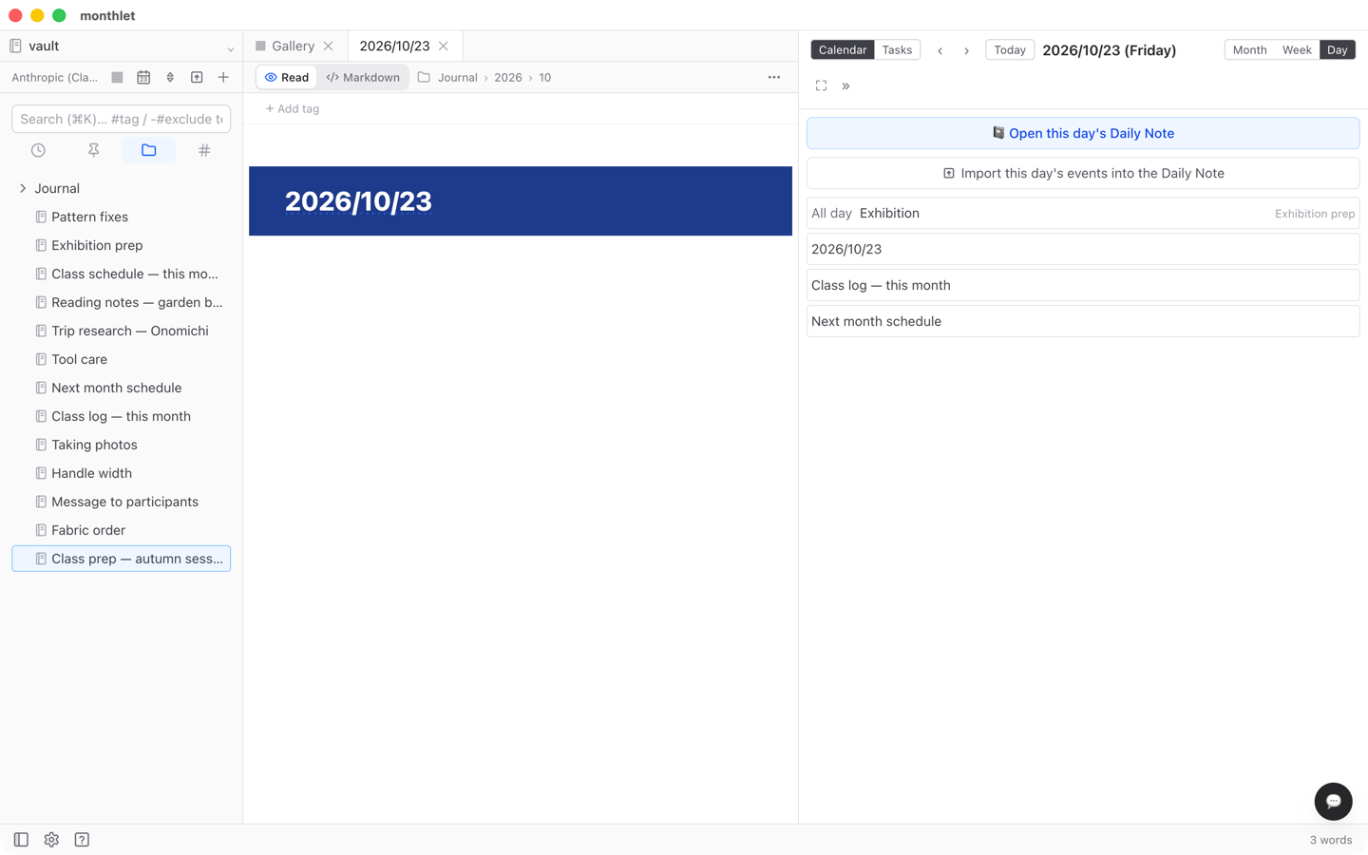Open help question mark icon
1368x855 pixels.
tap(82, 840)
